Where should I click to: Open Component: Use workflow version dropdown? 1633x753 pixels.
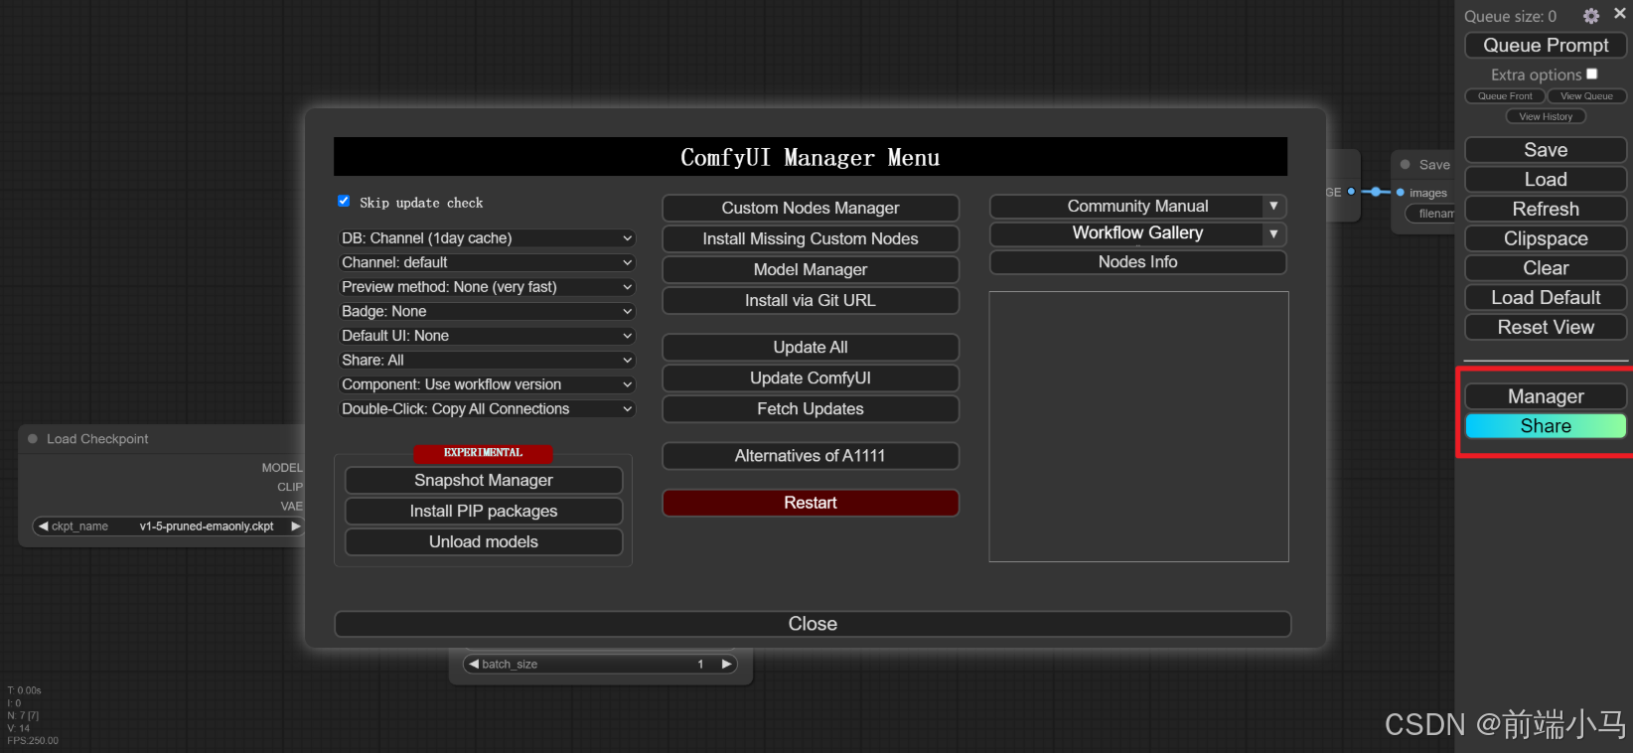point(487,384)
